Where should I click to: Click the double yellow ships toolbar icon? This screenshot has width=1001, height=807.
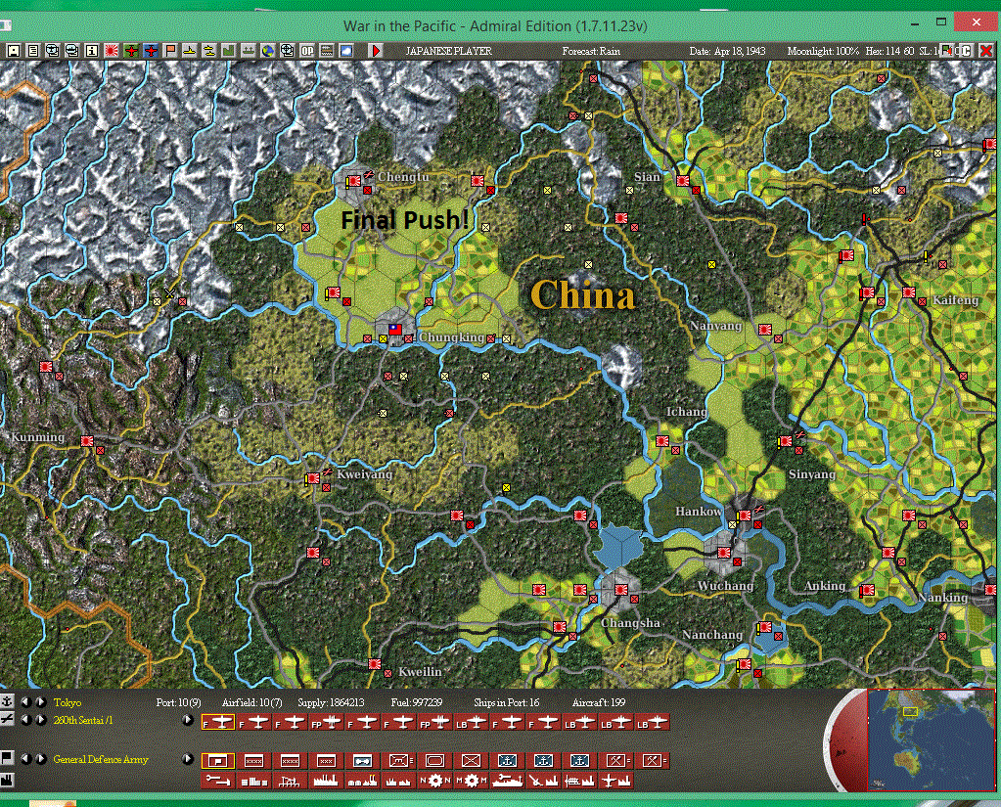click(209, 51)
